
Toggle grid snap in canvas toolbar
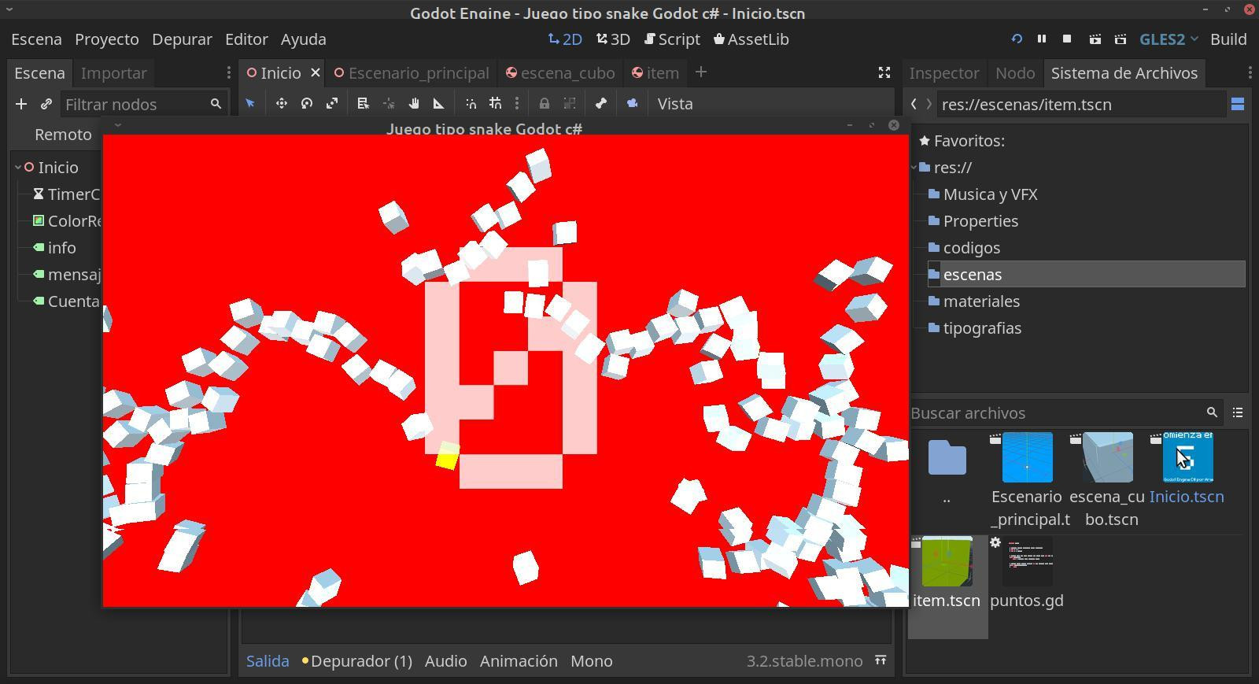[x=495, y=104]
